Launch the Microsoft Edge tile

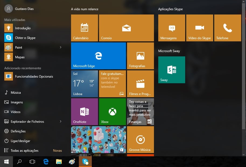pyautogui.click(x=98, y=56)
